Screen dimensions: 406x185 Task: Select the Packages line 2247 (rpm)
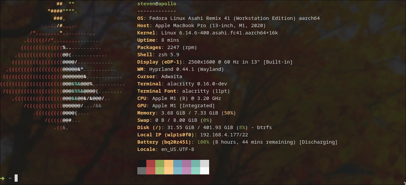(x=167, y=47)
